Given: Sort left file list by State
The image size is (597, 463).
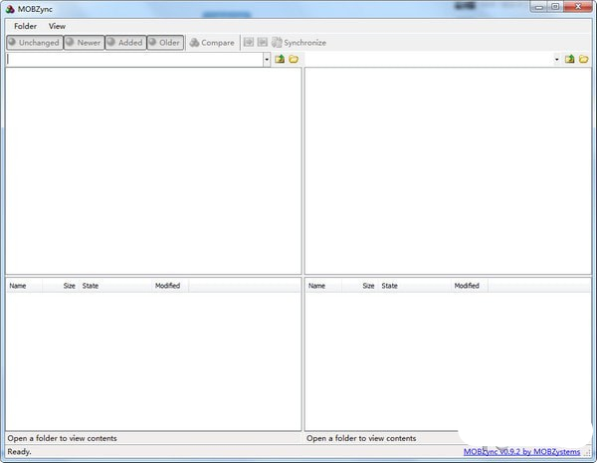Looking at the screenshot, I should pyautogui.click(x=115, y=286).
